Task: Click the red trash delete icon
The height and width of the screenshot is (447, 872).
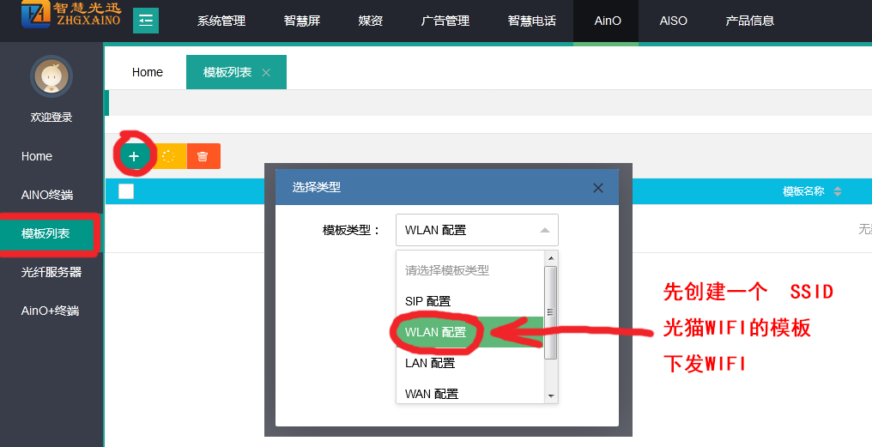Action: coord(203,156)
